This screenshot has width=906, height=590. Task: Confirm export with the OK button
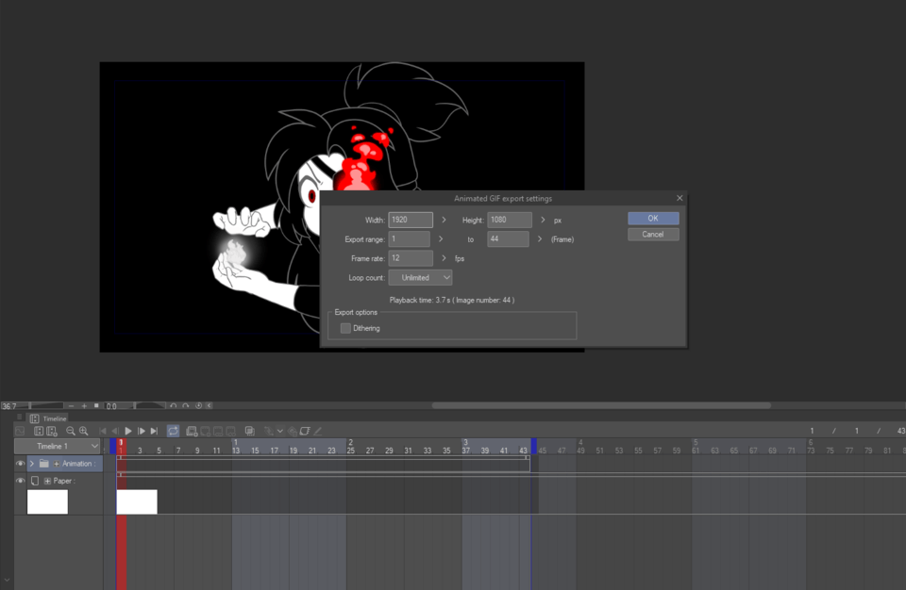click(652, 218)
